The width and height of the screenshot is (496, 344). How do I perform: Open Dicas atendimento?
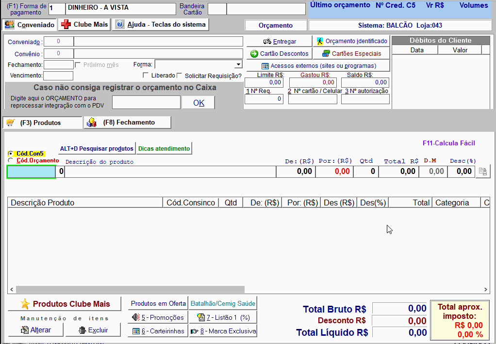coord(164,148)
